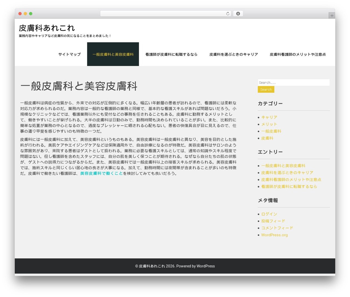
Task: Click the page heading 一般皮膚科と美容皮膚科
Action: [79, 86]
